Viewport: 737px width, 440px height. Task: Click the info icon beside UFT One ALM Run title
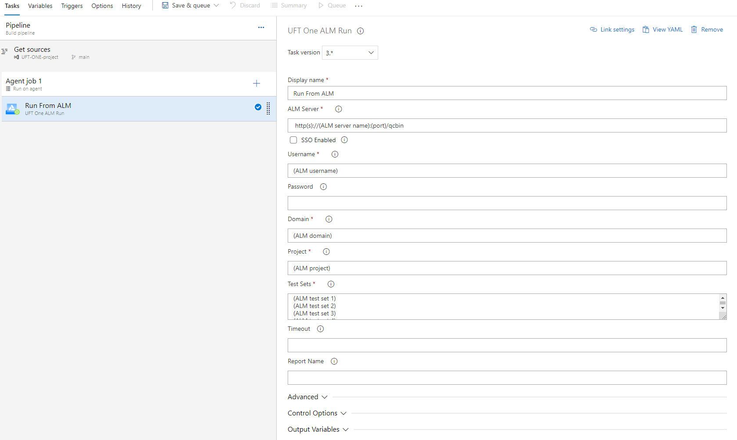pos(360,31)
